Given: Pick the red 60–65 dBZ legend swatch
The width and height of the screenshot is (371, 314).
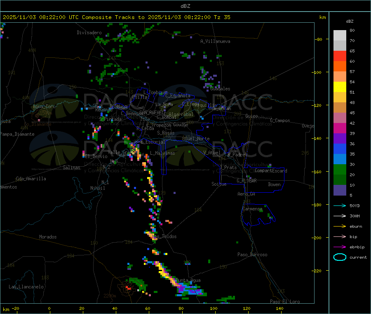Looking at the screenshot, I should click(340, 56).
